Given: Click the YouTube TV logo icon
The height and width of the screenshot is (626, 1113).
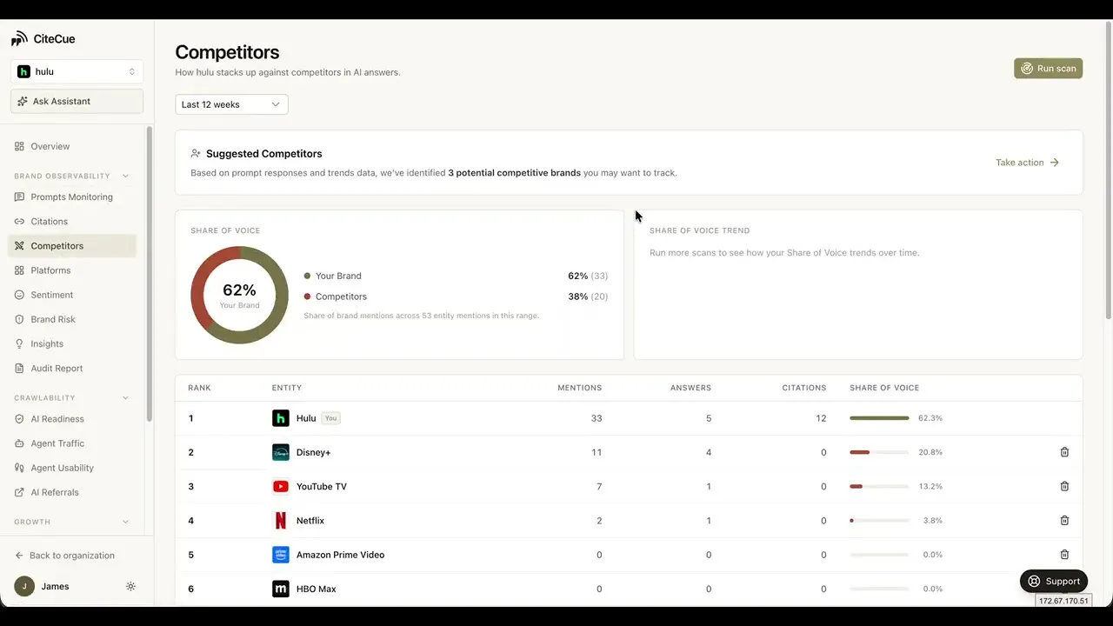Looking at the screenshot, I should pyautogui.click(x=280, y=486).
